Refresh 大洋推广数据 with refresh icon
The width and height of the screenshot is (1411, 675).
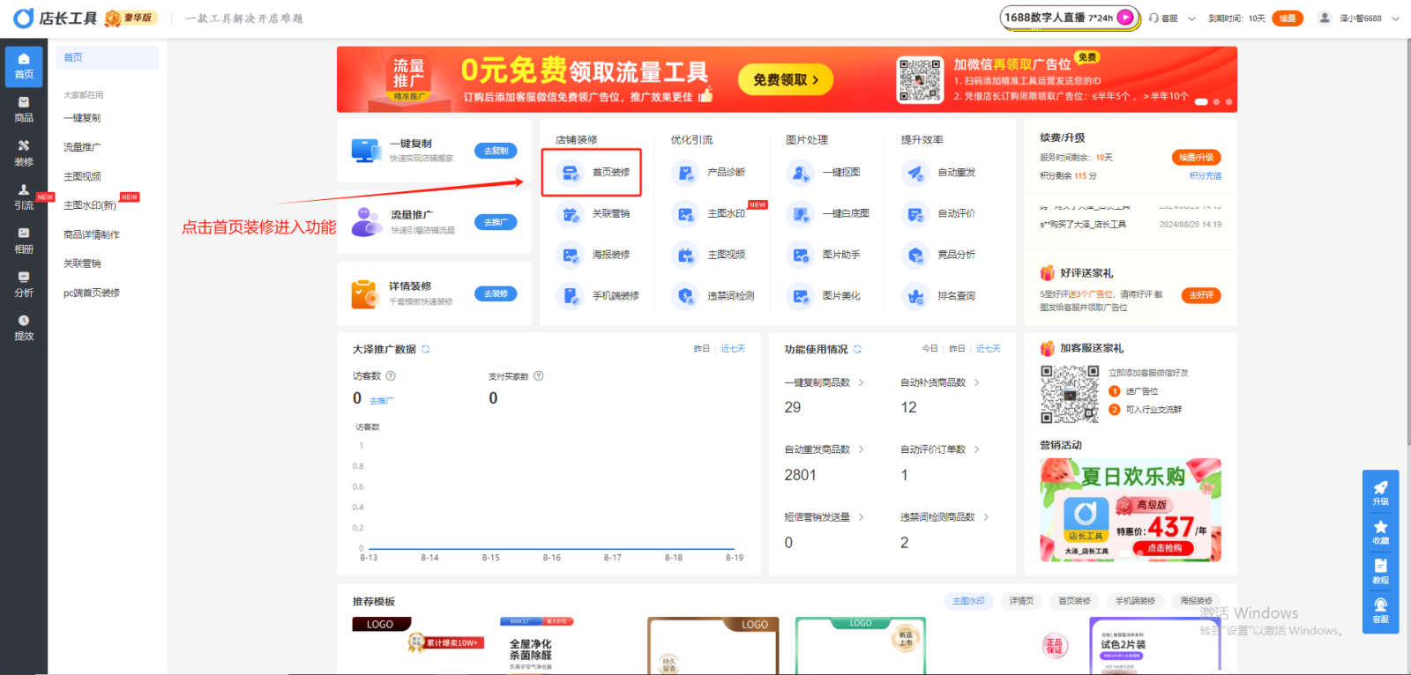click(426, 350)
